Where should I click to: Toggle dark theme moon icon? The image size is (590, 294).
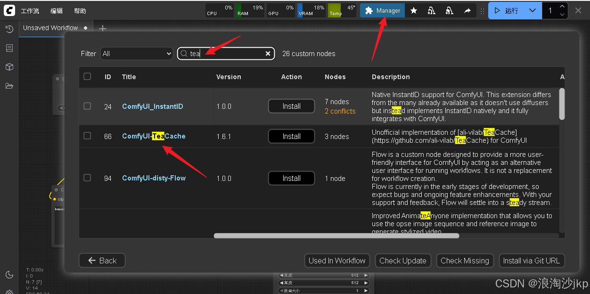[9, 275]
